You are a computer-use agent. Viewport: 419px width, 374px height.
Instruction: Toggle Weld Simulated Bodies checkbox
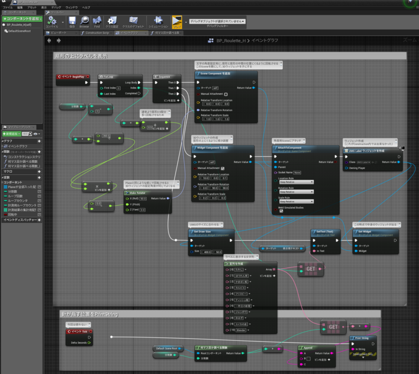click(x=281, y=211)
